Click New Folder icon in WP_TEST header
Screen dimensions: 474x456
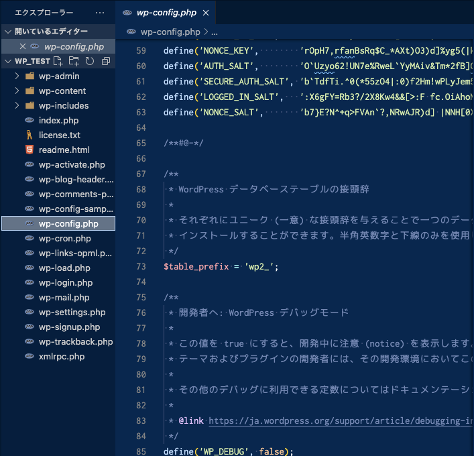pyautogui.click(x=74, y=61)
